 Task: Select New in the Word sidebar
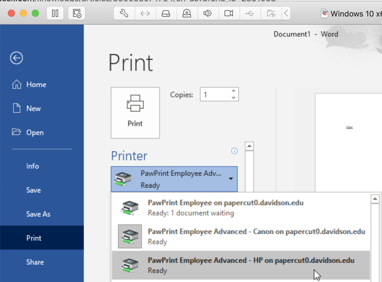click(x=42, y=108)
